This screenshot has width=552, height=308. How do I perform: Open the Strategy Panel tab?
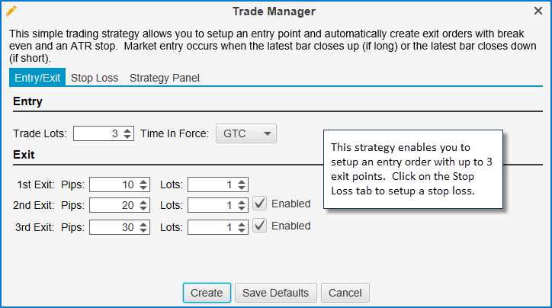point(164,78)
